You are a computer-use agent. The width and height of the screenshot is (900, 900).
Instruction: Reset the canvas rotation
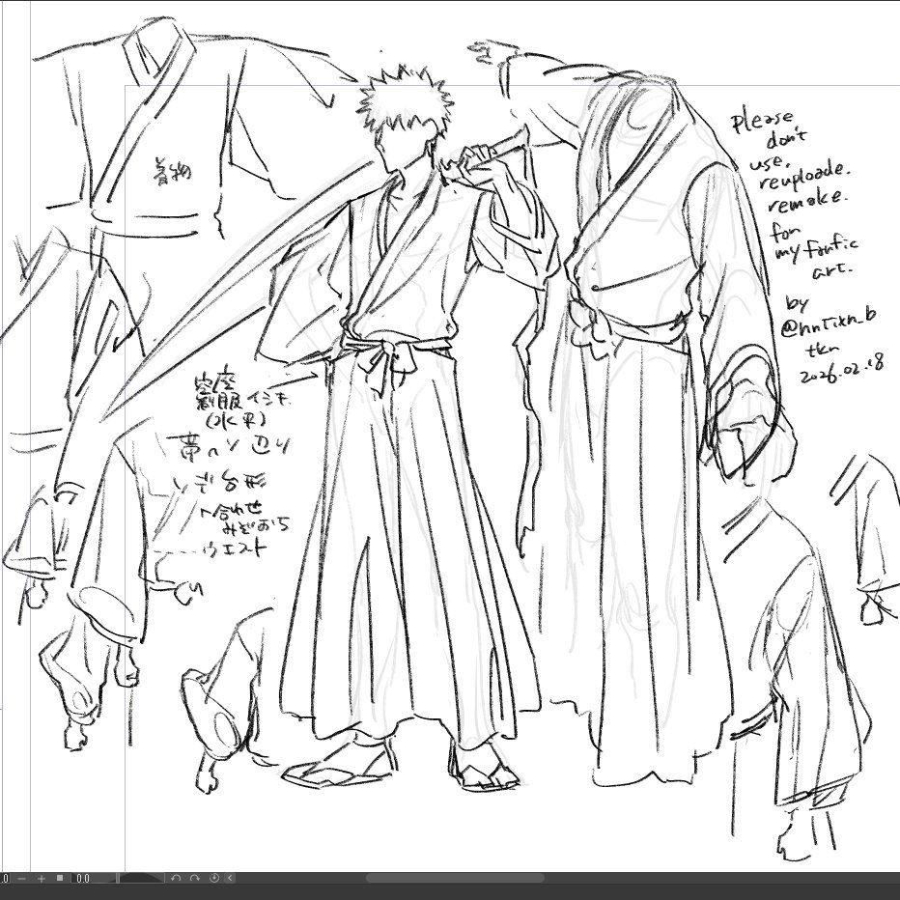point(214,878)
